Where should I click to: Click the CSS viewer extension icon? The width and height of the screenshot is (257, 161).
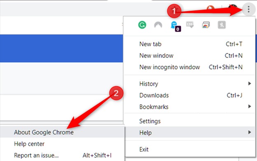(x=190, y=25)
